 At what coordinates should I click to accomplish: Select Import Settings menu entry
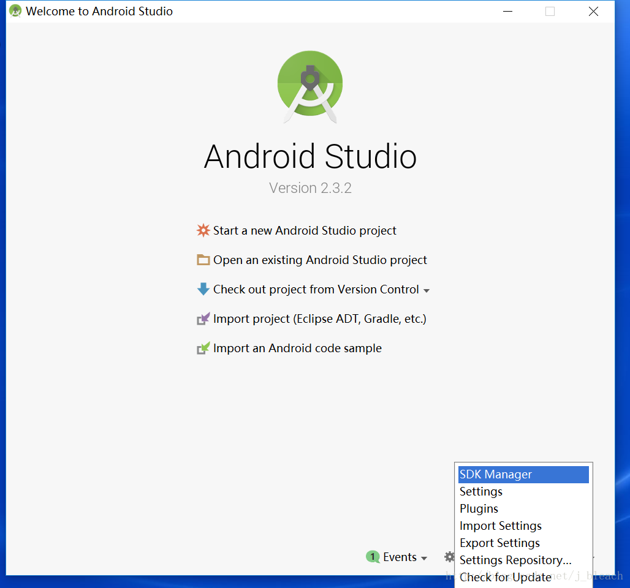click(523, 526)
